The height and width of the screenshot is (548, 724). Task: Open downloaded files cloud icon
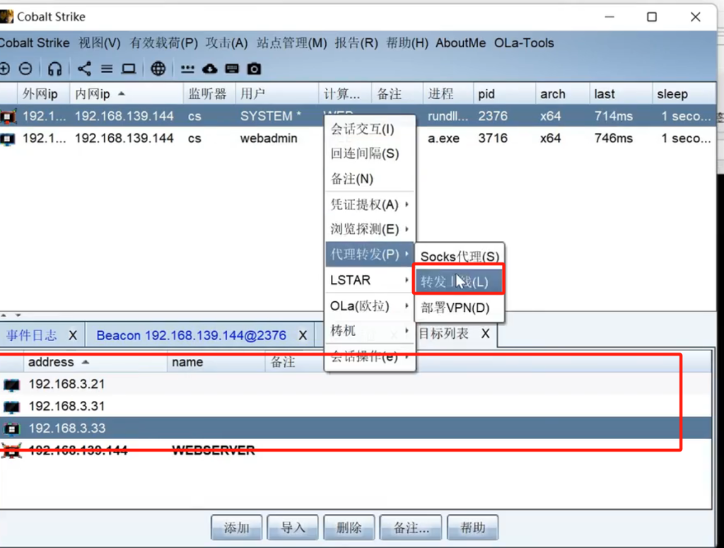click(x=209, y=69)
